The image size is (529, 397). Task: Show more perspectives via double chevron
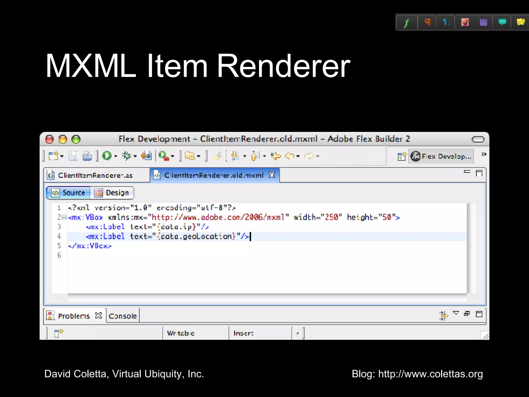point(484,154)
